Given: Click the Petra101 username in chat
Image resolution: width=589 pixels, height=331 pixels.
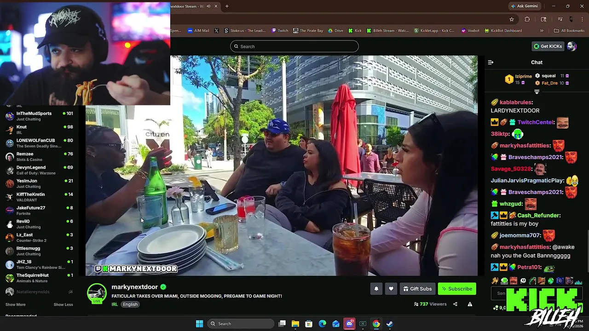Looking at the screenshot, I should point(529,267).
